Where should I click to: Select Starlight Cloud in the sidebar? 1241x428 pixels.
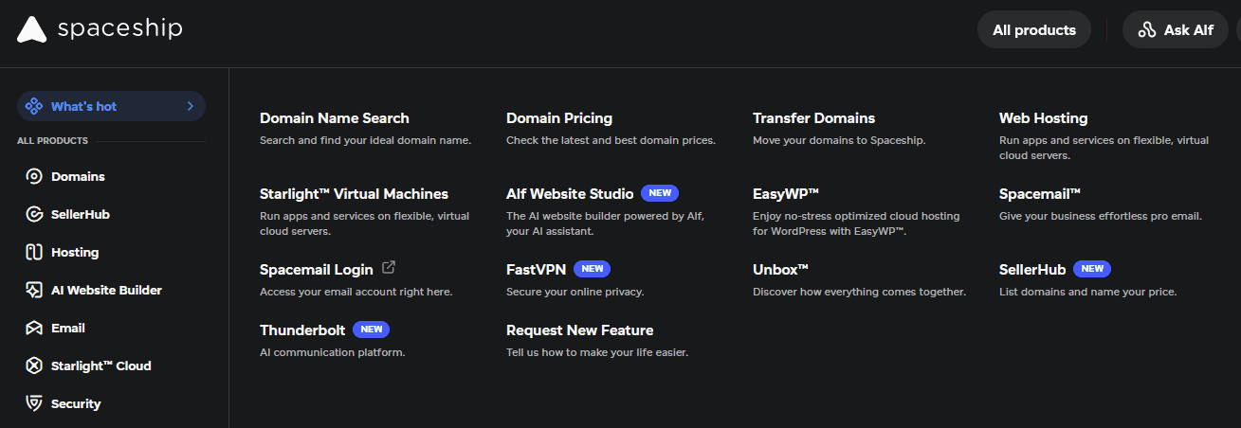coord(101,366)
